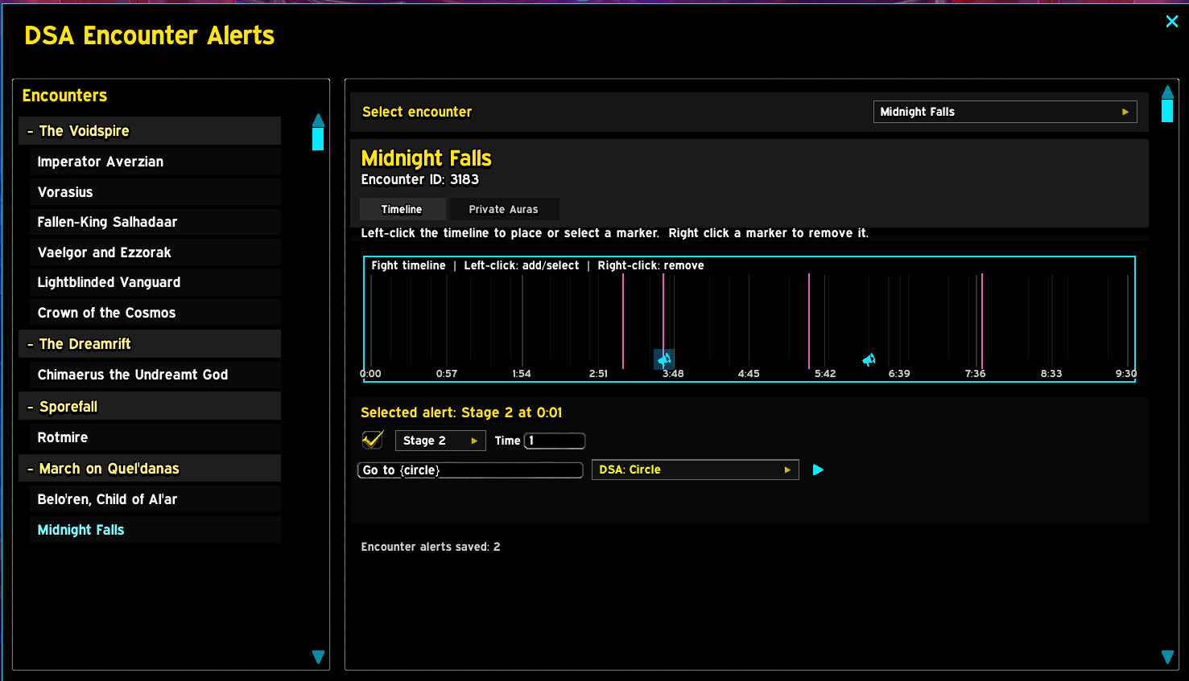Select Chimaerus the Undreamt God encounter

pyautogui.click(x=155, y=375)
